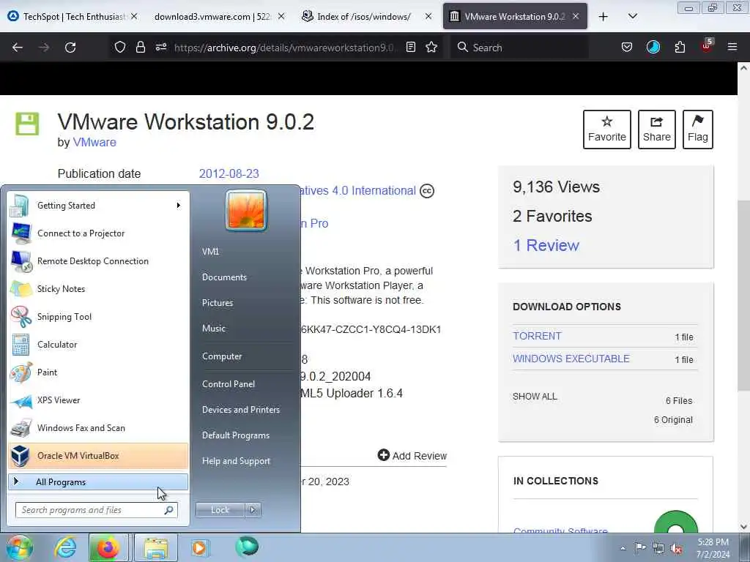The width and height of the screenshot is (750, 562).
Task: Expand the Getting Started submenu arrow
Action: point(179,206)
